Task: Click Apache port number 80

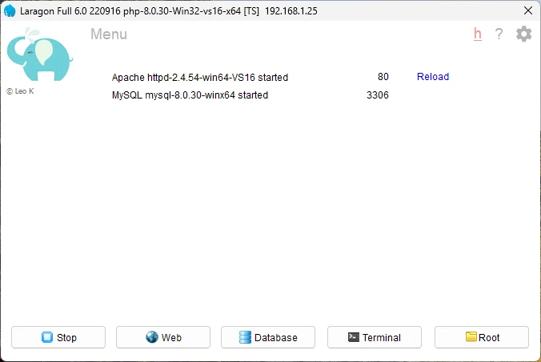Action: pos(383,77)
